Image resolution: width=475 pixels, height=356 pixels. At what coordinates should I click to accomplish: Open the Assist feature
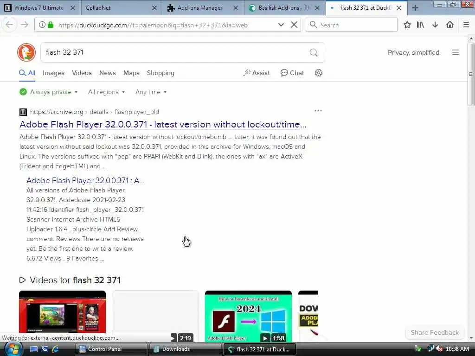click(256, 73)
